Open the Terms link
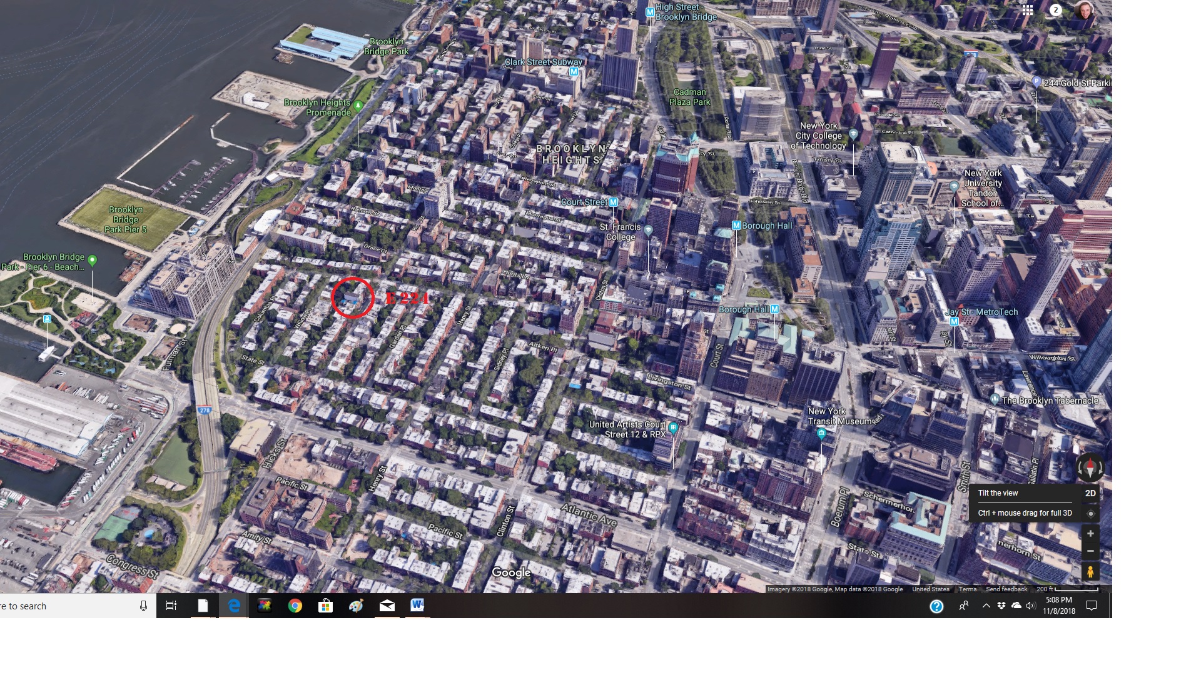This screenshot has height=675, width=1201. click(967, 589)
